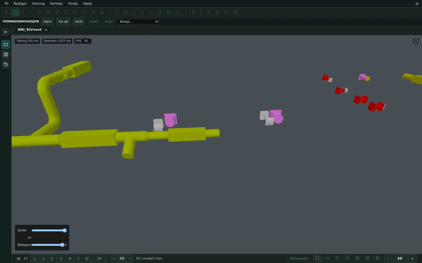Select the arrow pointer tool in top toolbar
This screenshot has width=422, height=263.
[6, 12]
